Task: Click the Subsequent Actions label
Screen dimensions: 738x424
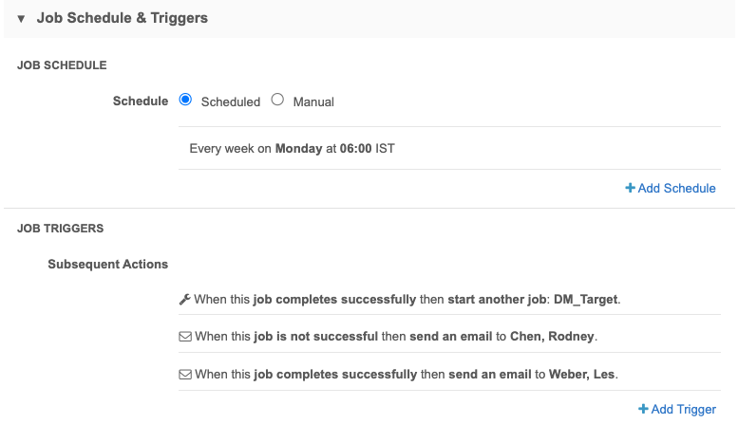Action: click(x=107, y=264)
